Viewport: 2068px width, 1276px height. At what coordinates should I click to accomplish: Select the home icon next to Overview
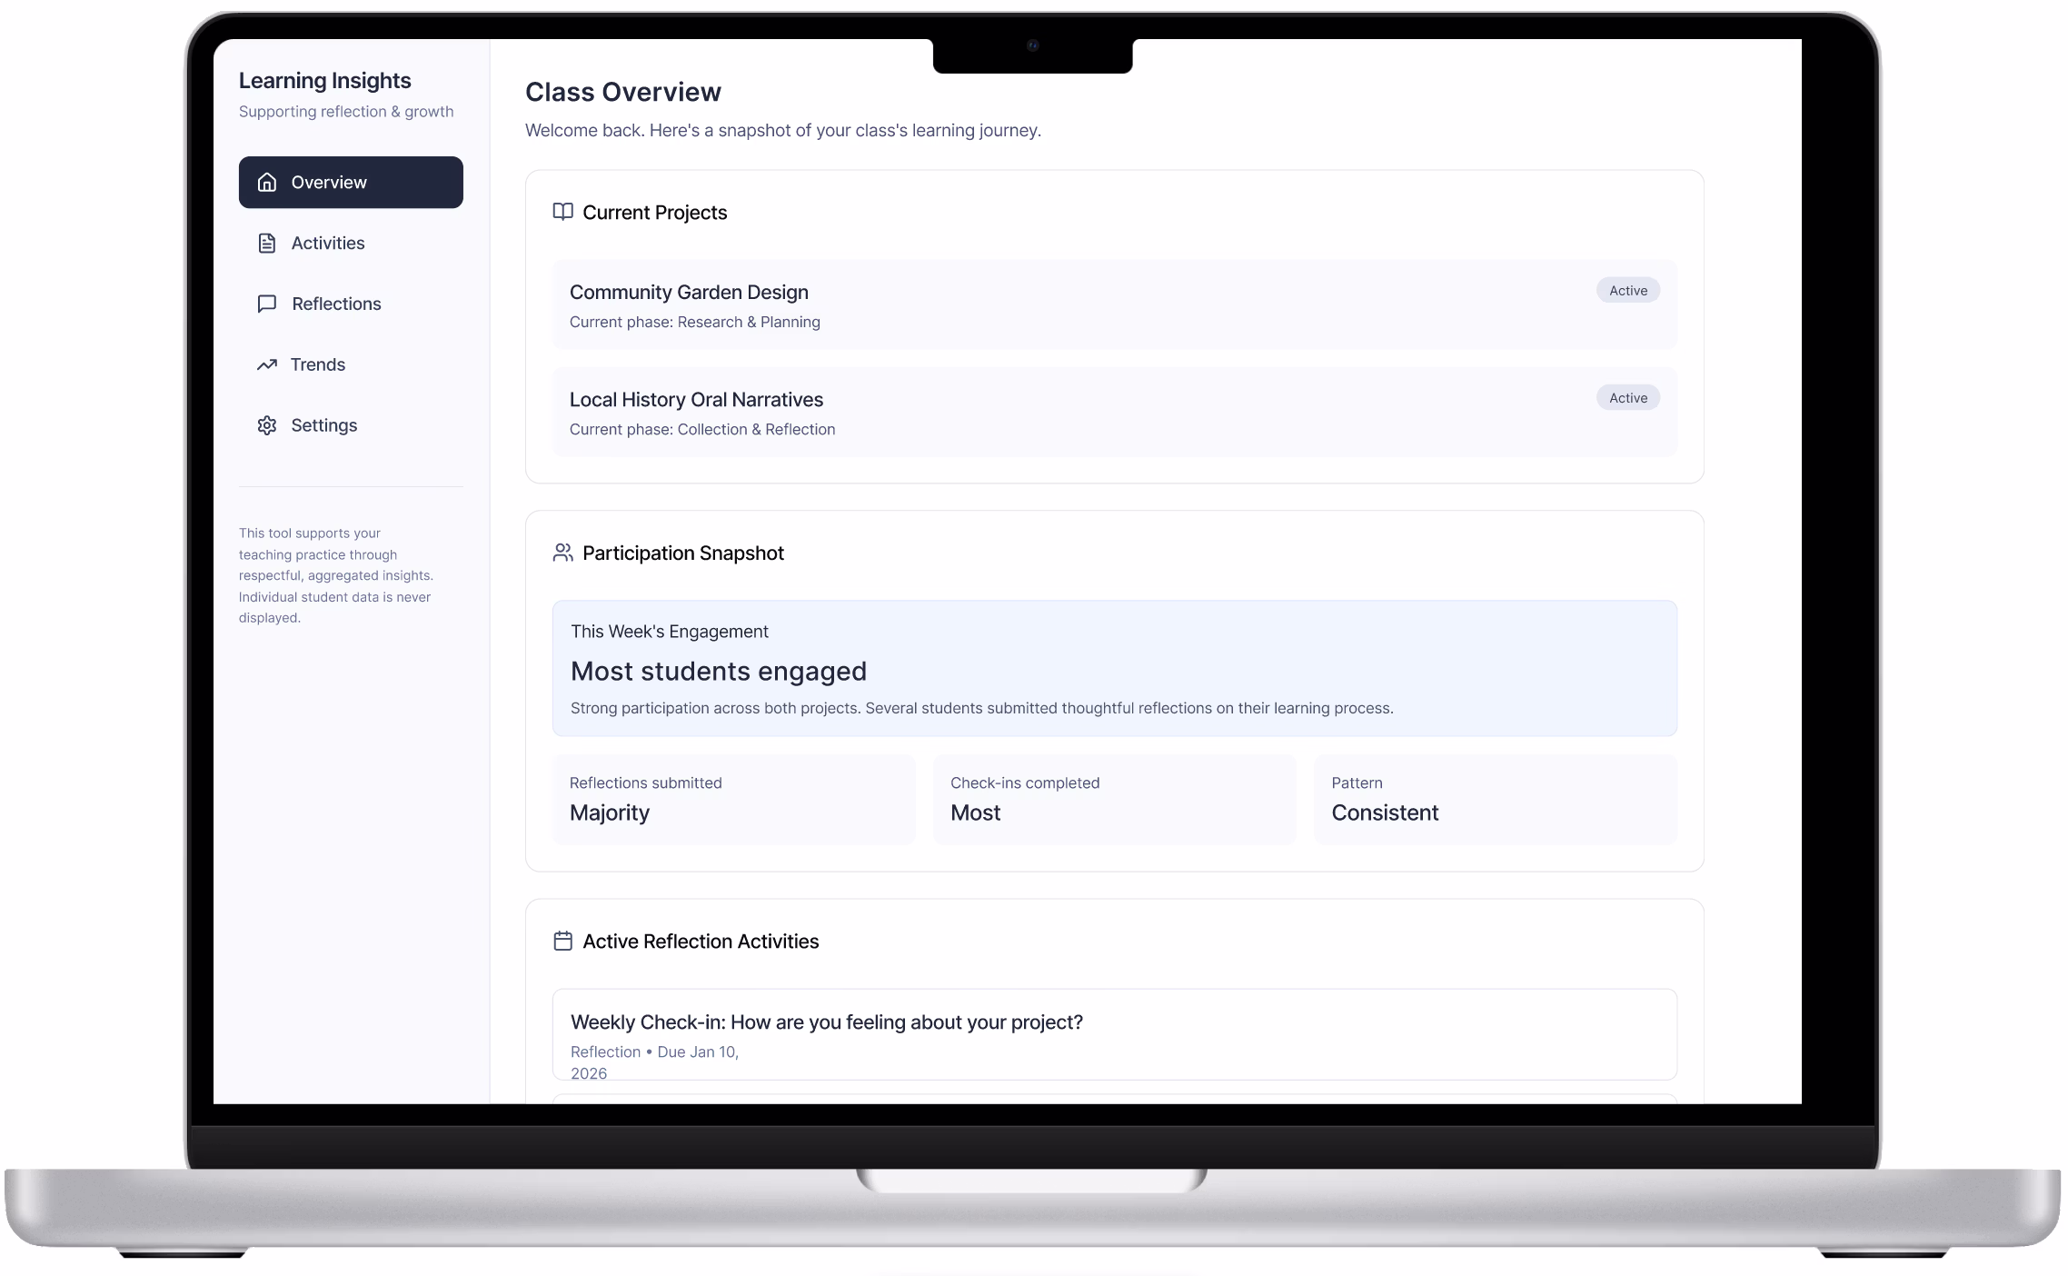[x=267, y=182]
